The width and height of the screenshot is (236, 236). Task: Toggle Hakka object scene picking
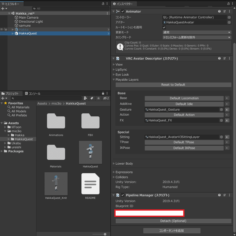(6, 29)
